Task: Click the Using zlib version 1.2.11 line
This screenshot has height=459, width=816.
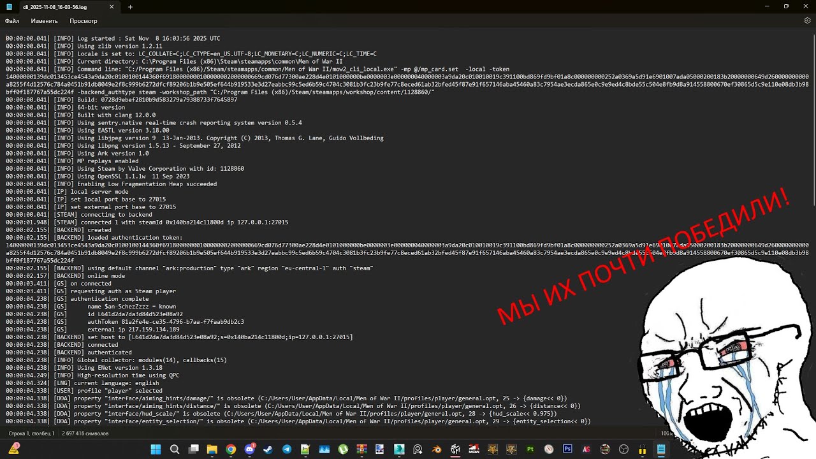Action: (x=84, y=46)
